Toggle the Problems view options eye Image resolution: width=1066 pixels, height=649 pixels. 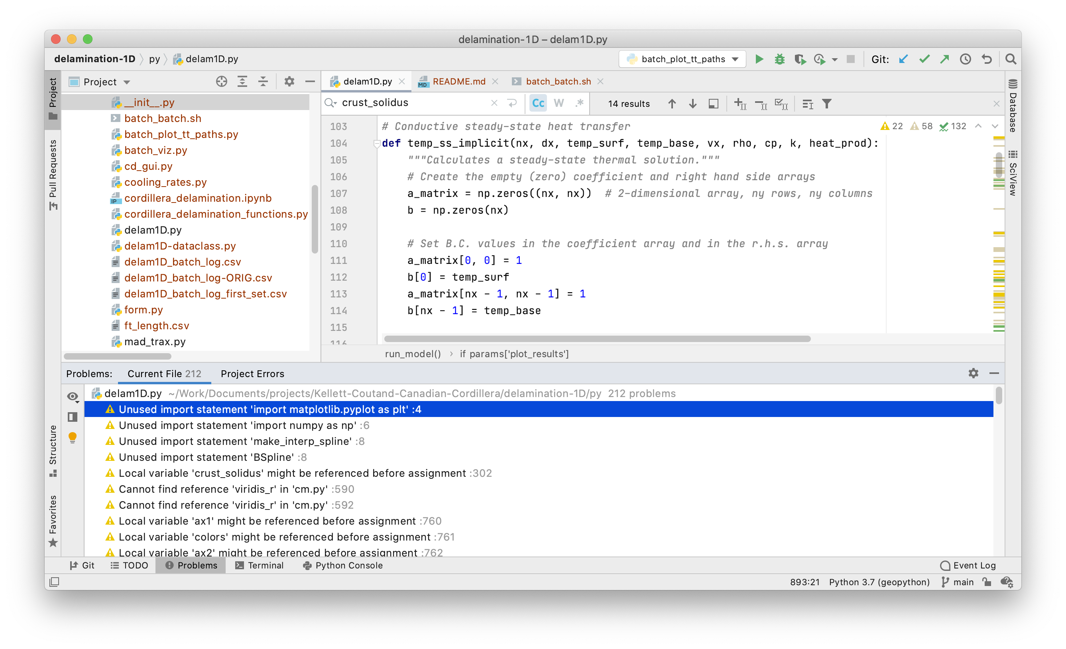pyautogui.click(x=73, y=396)
